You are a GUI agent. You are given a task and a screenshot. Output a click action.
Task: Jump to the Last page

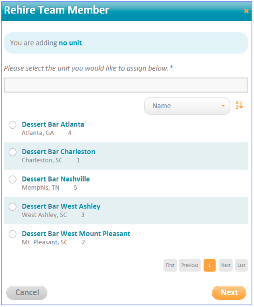coord(241,265)
